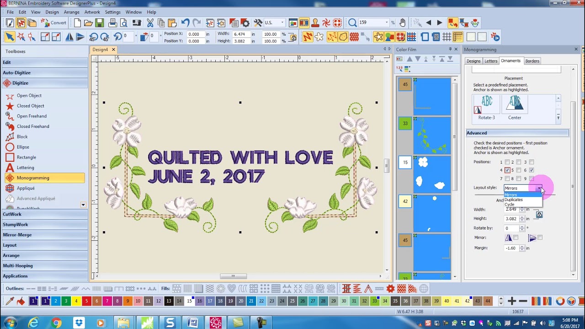The width and height of the screenshot is (585, 329).
Task: Toggle proportional size lock in the Monogramming panel
Action: click(x=539, y=214)
